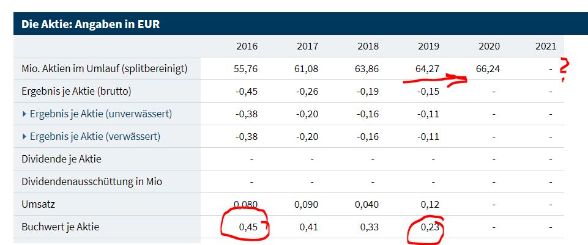Image resolution: width=588 pixels, height=245 pixels.
Task: Click the 2019 column header
Action: pyautogui.click(x=428, y=46)
